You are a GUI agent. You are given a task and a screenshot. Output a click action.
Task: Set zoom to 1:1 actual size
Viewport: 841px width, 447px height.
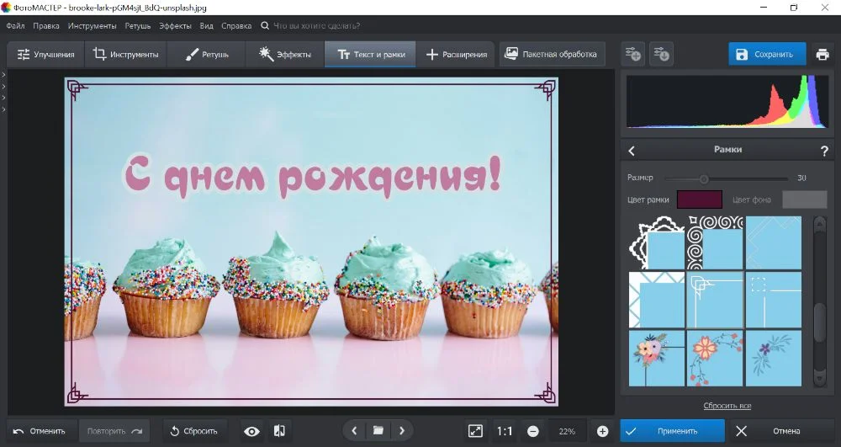coord(505,431)
